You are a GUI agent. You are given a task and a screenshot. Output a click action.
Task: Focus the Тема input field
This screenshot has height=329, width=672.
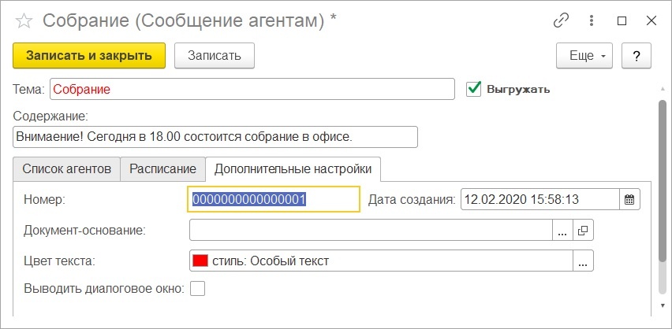click(x=252, y=89)
